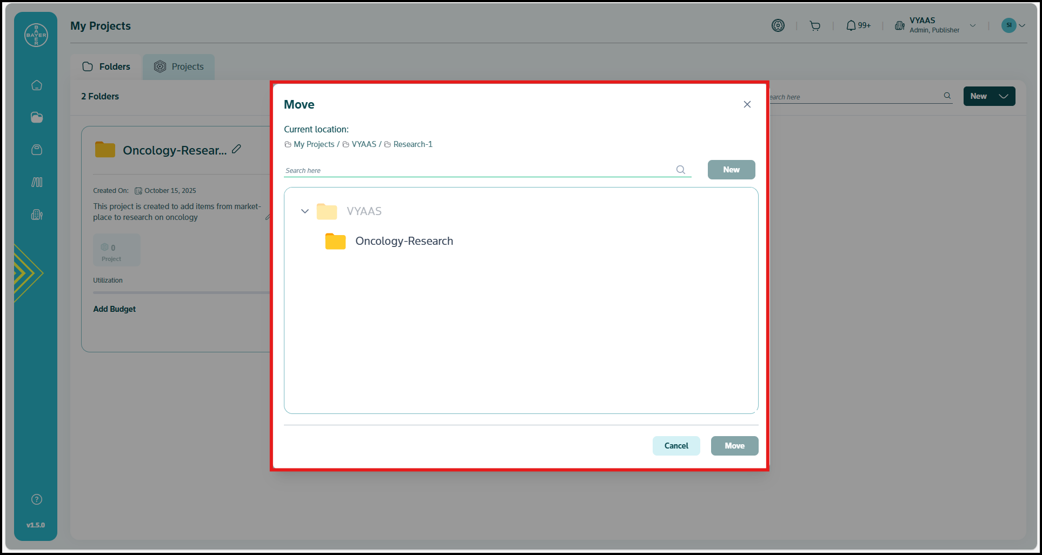Expand the VYAAS organization dropdown
The height and width of the screenshot is (555, 1042).
(972, 25)
